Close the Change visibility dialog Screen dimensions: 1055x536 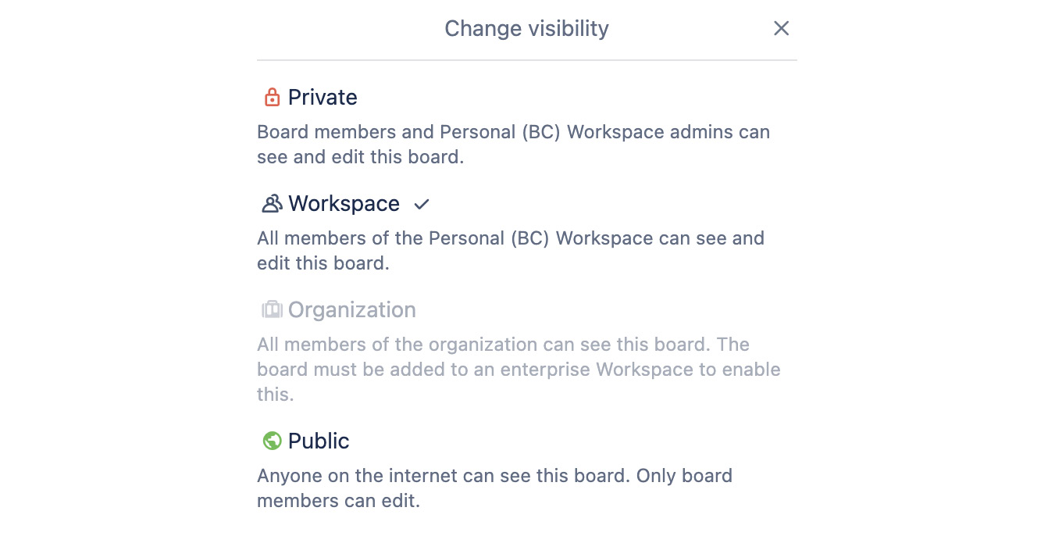781,29
